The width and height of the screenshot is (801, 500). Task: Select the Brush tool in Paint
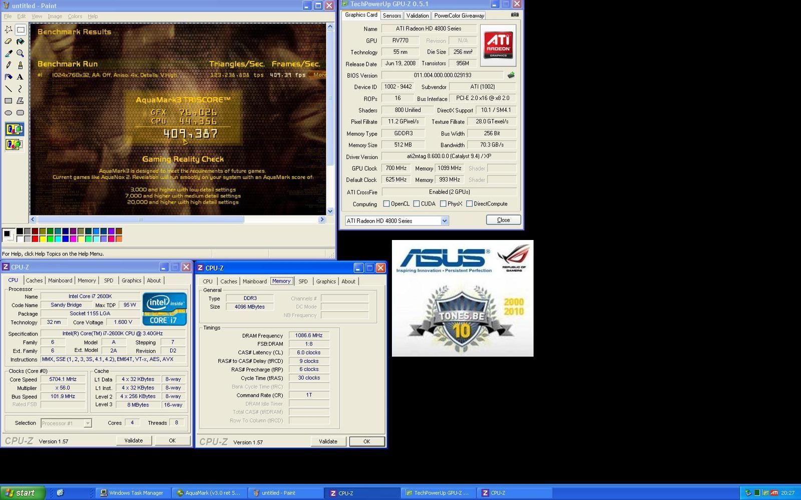pyautogui.click(x=21, y=65)
